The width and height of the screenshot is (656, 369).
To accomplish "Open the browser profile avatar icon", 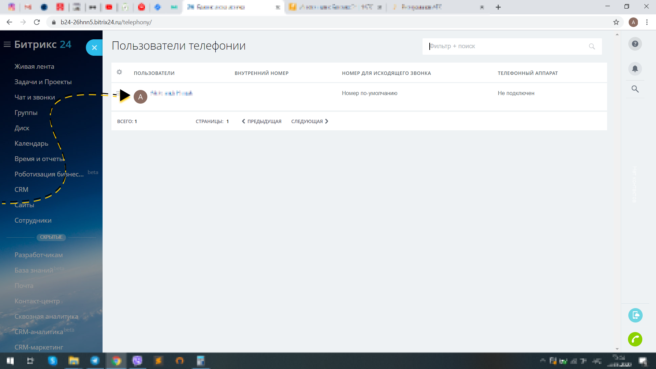I will (633, 22).
